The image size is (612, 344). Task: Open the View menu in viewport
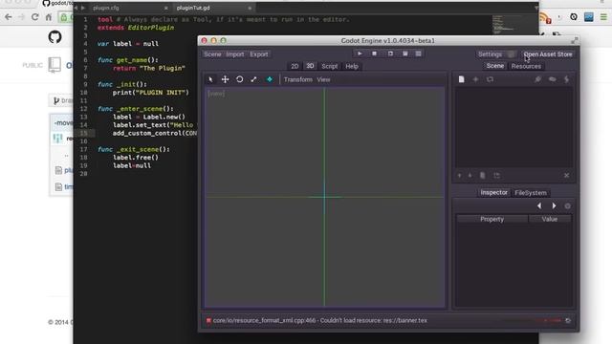pyautogui.click(x=323, y=79)
